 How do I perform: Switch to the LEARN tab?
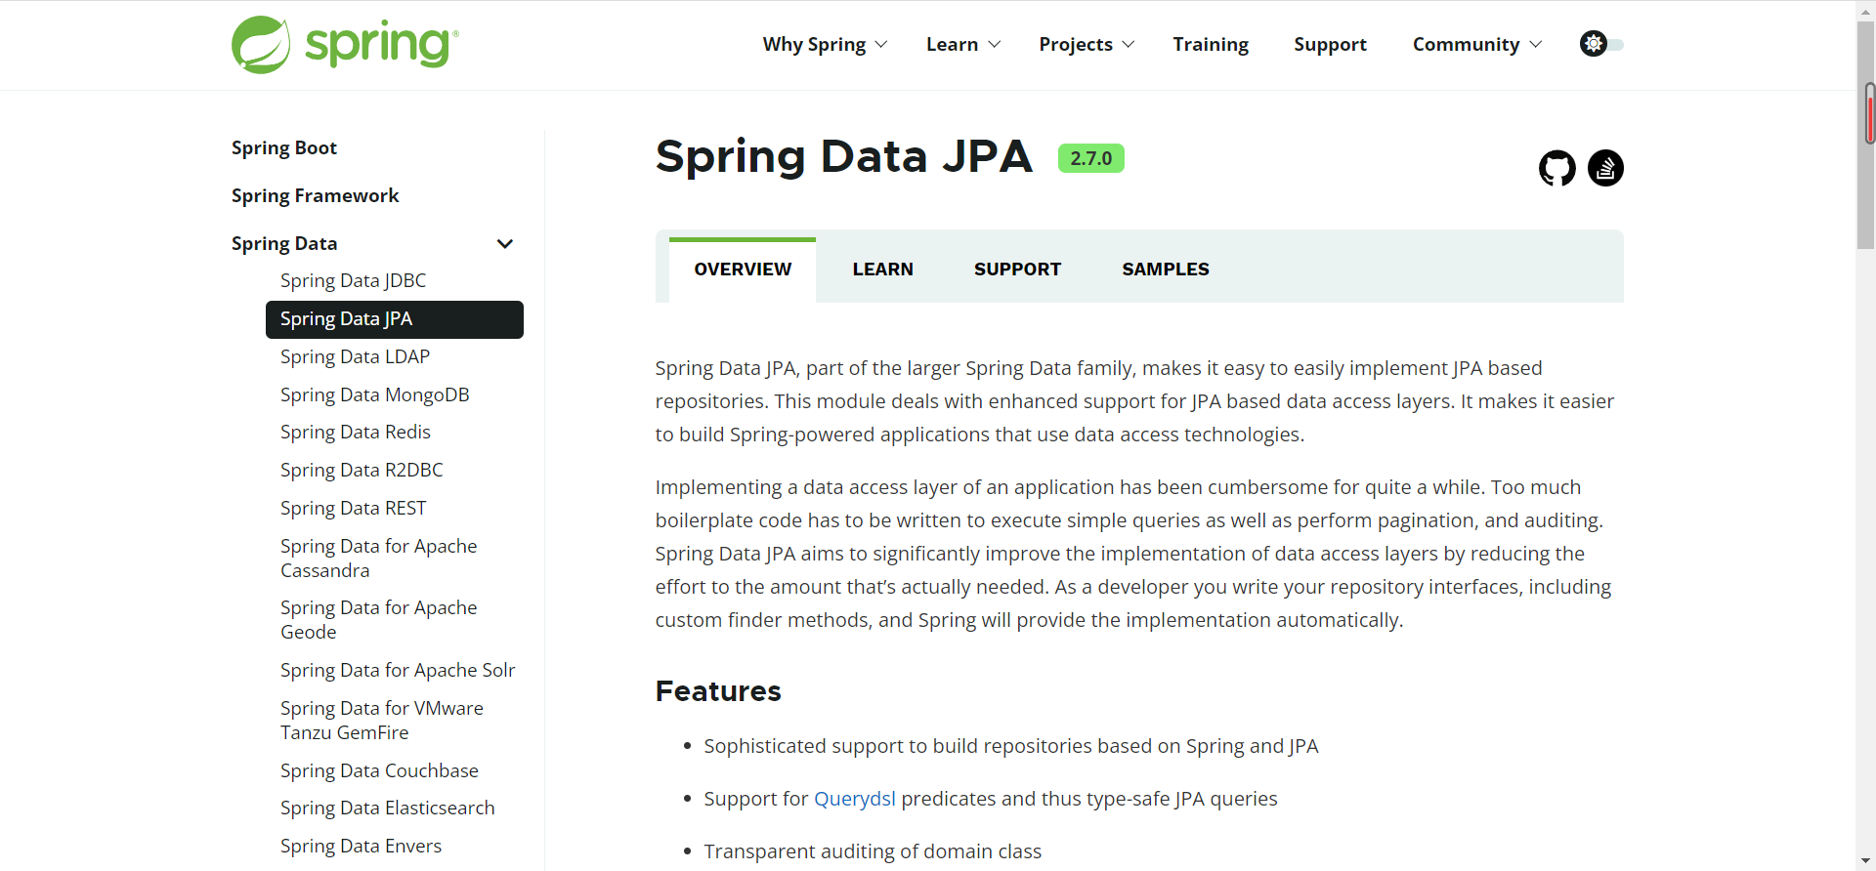(x=882, y=270)
